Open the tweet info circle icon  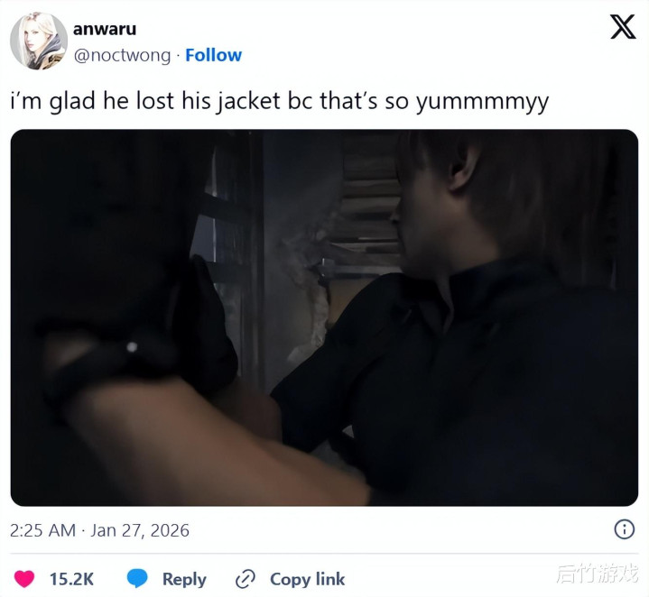click(x=624, y=529)
